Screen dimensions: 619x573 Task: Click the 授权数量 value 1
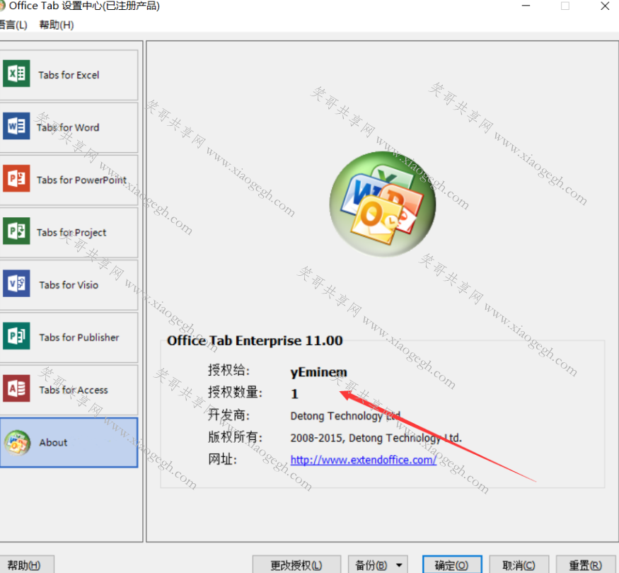(x=294, y=394)
